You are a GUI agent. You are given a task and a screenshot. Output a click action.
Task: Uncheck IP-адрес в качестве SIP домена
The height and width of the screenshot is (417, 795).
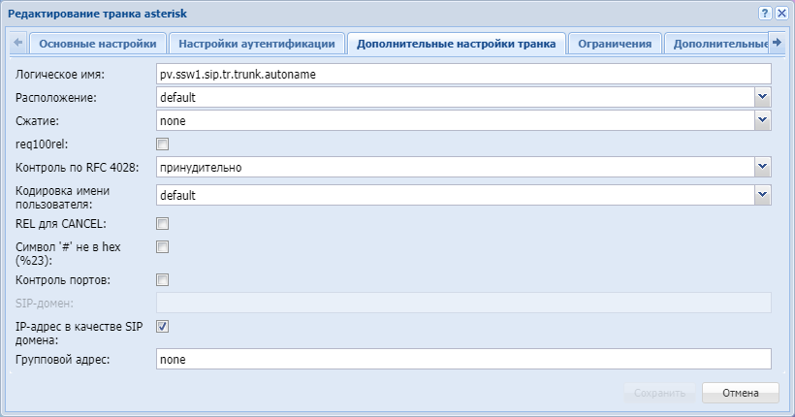tap(163, 327)
